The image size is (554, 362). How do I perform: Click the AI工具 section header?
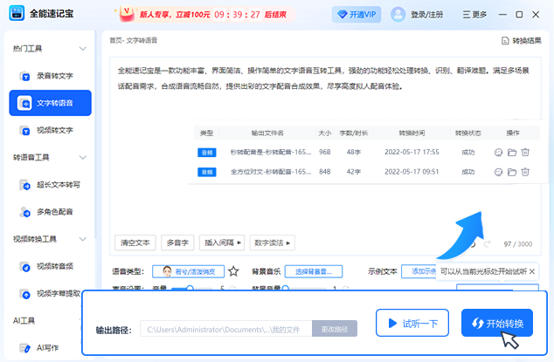point(24,321)
